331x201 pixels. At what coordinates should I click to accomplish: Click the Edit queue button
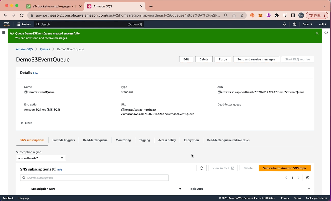coord(186,59)
